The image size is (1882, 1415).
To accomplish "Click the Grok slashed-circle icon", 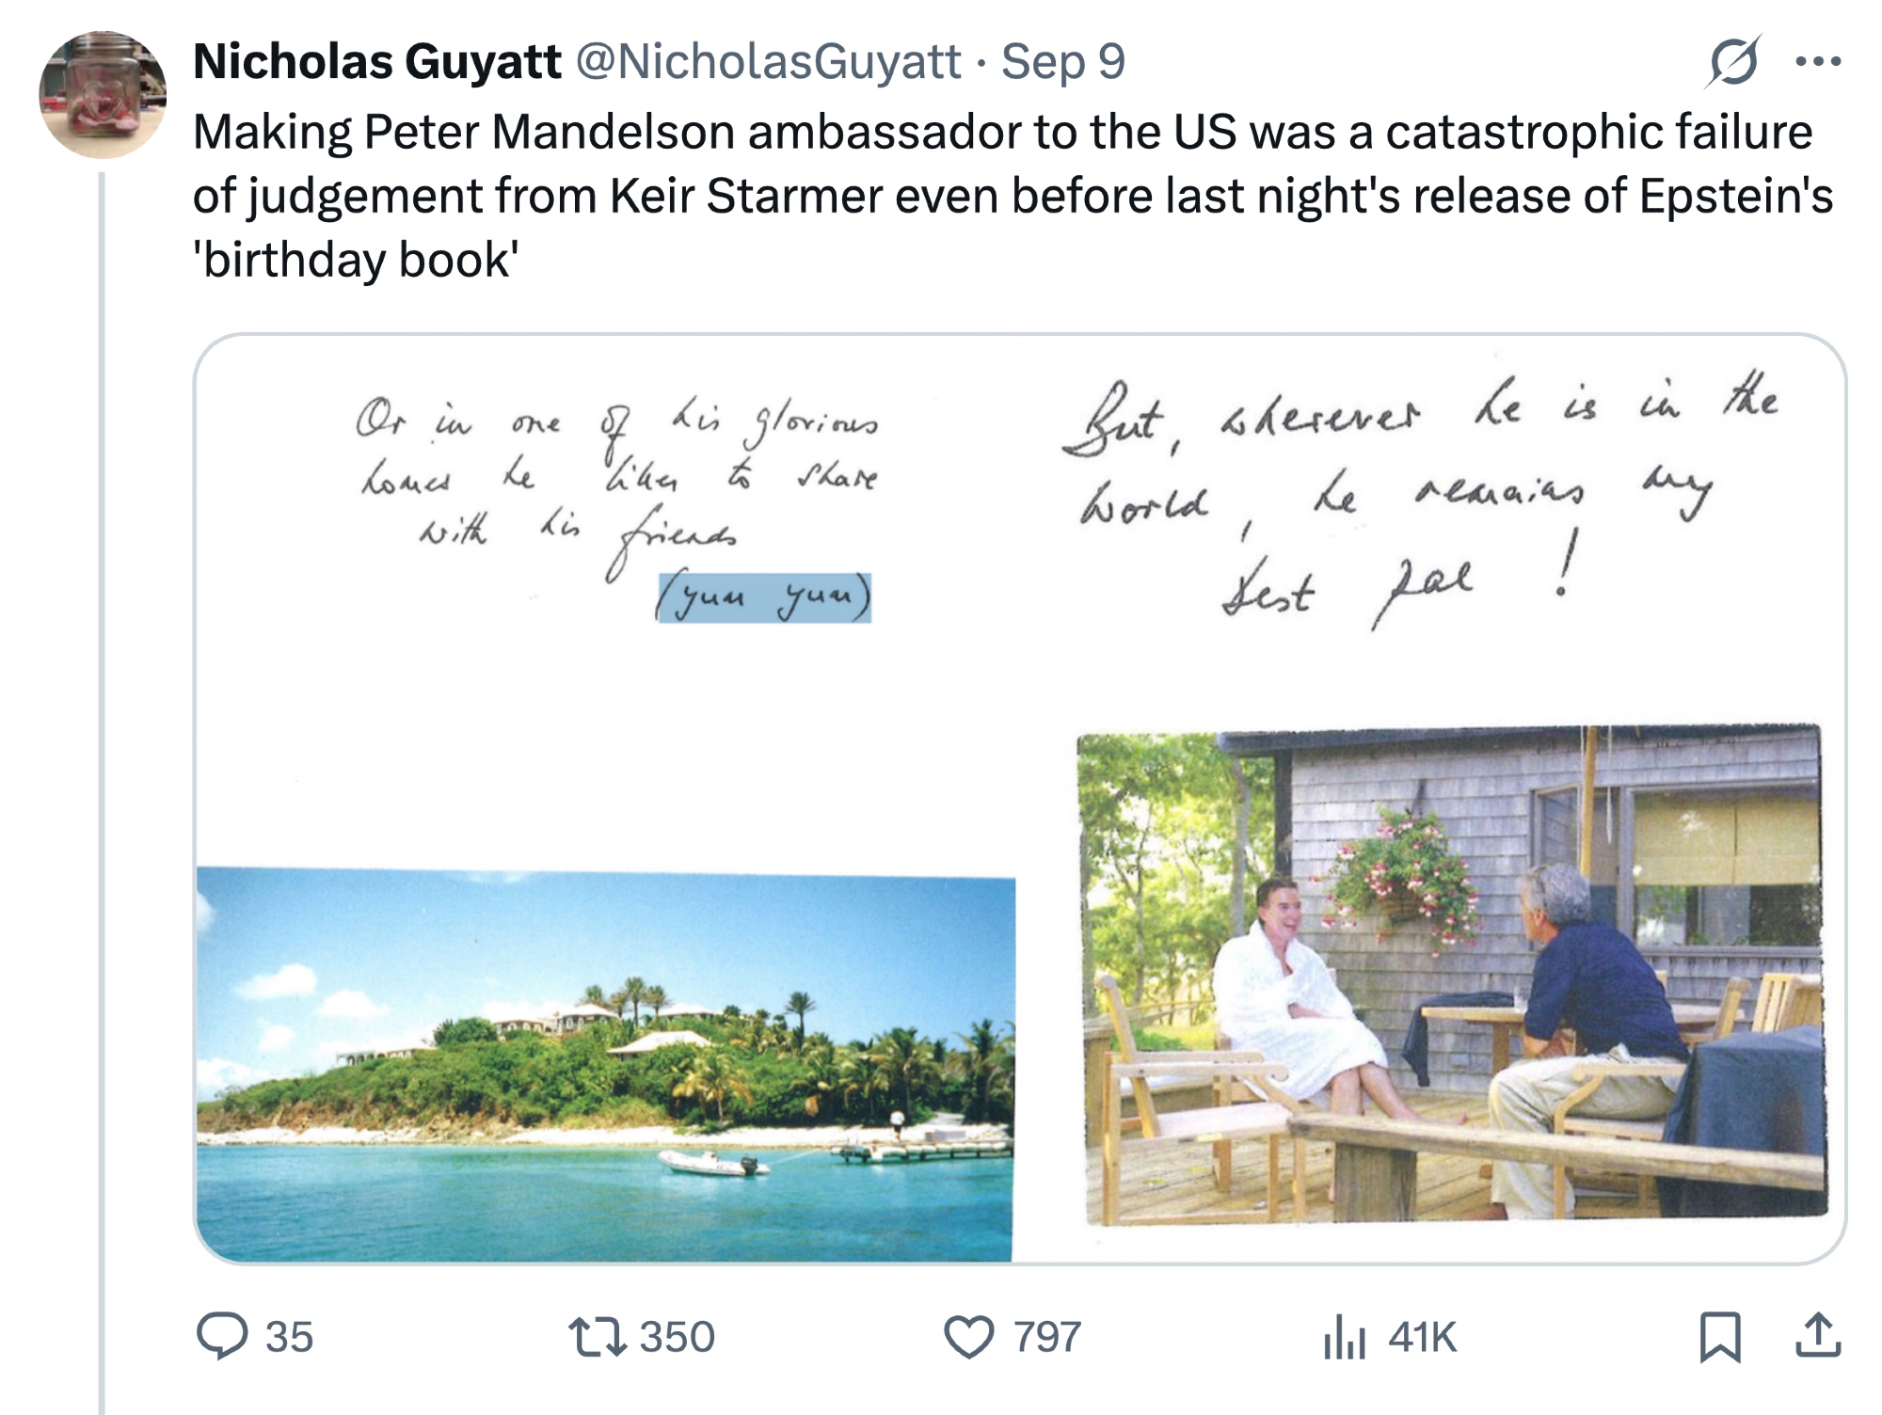I will tap(1732, 62).
